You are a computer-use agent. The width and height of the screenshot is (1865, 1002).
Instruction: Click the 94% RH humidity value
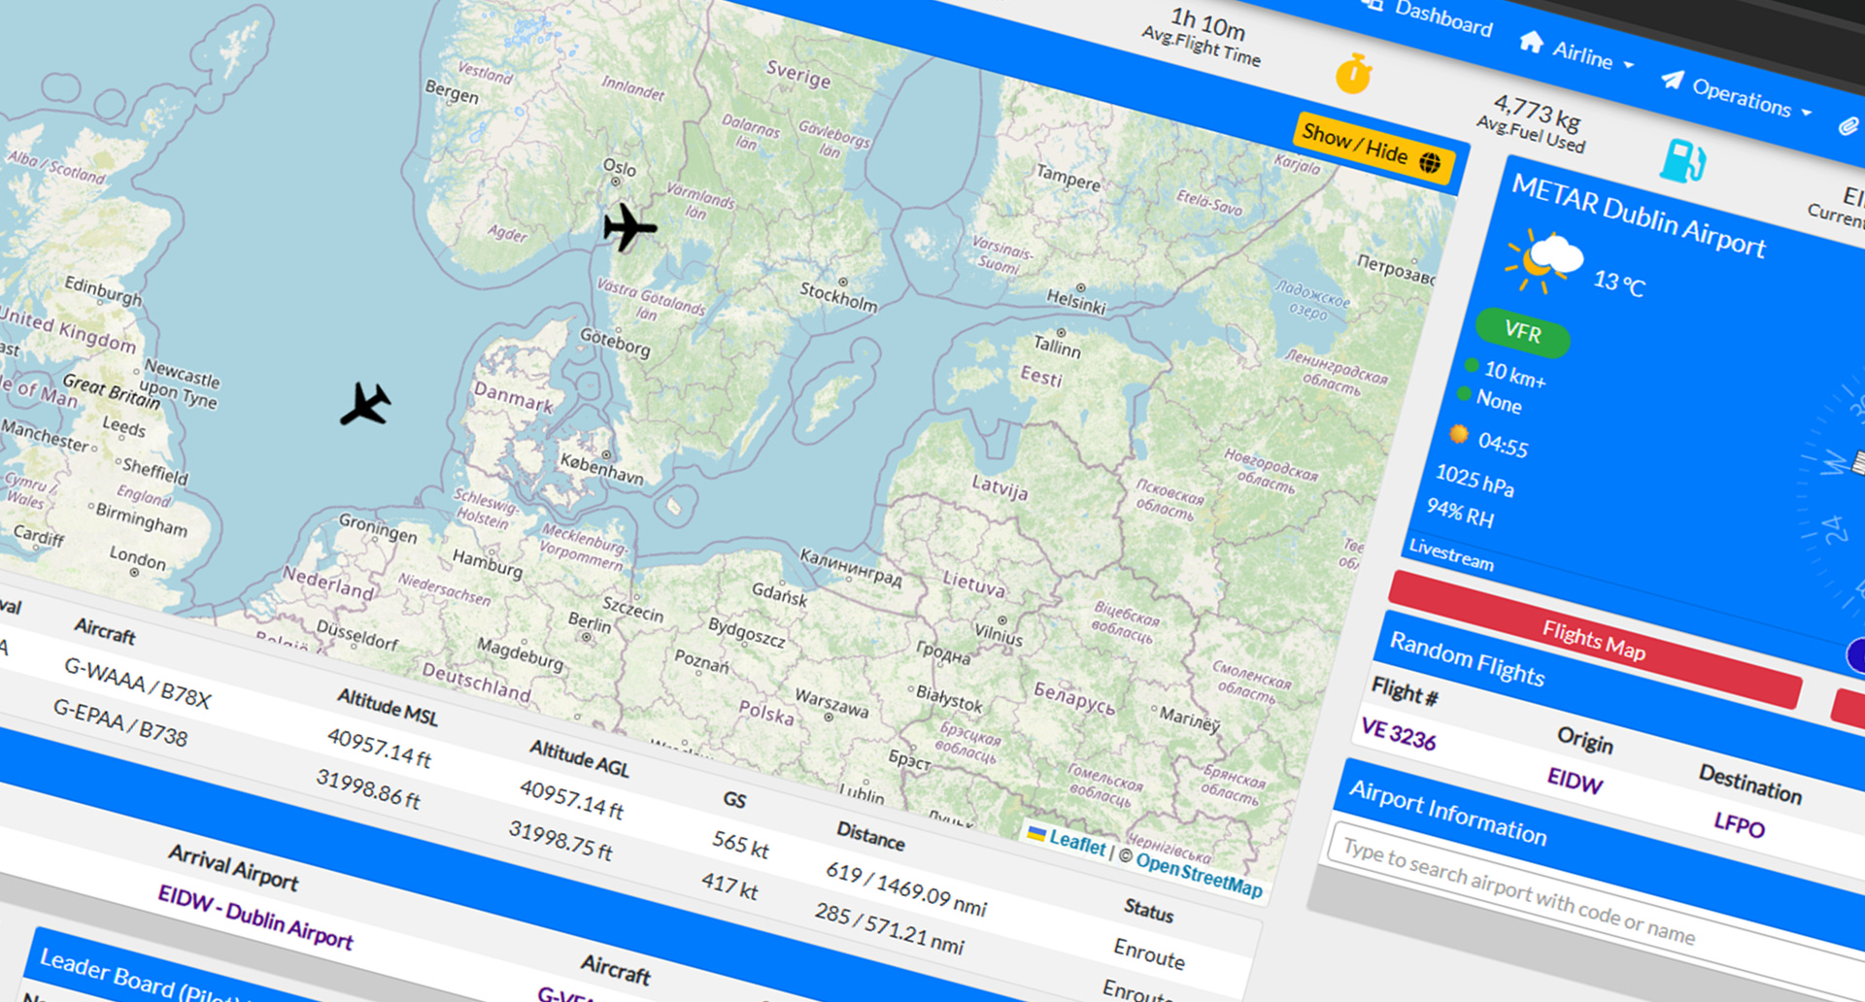pos(1460,512)
